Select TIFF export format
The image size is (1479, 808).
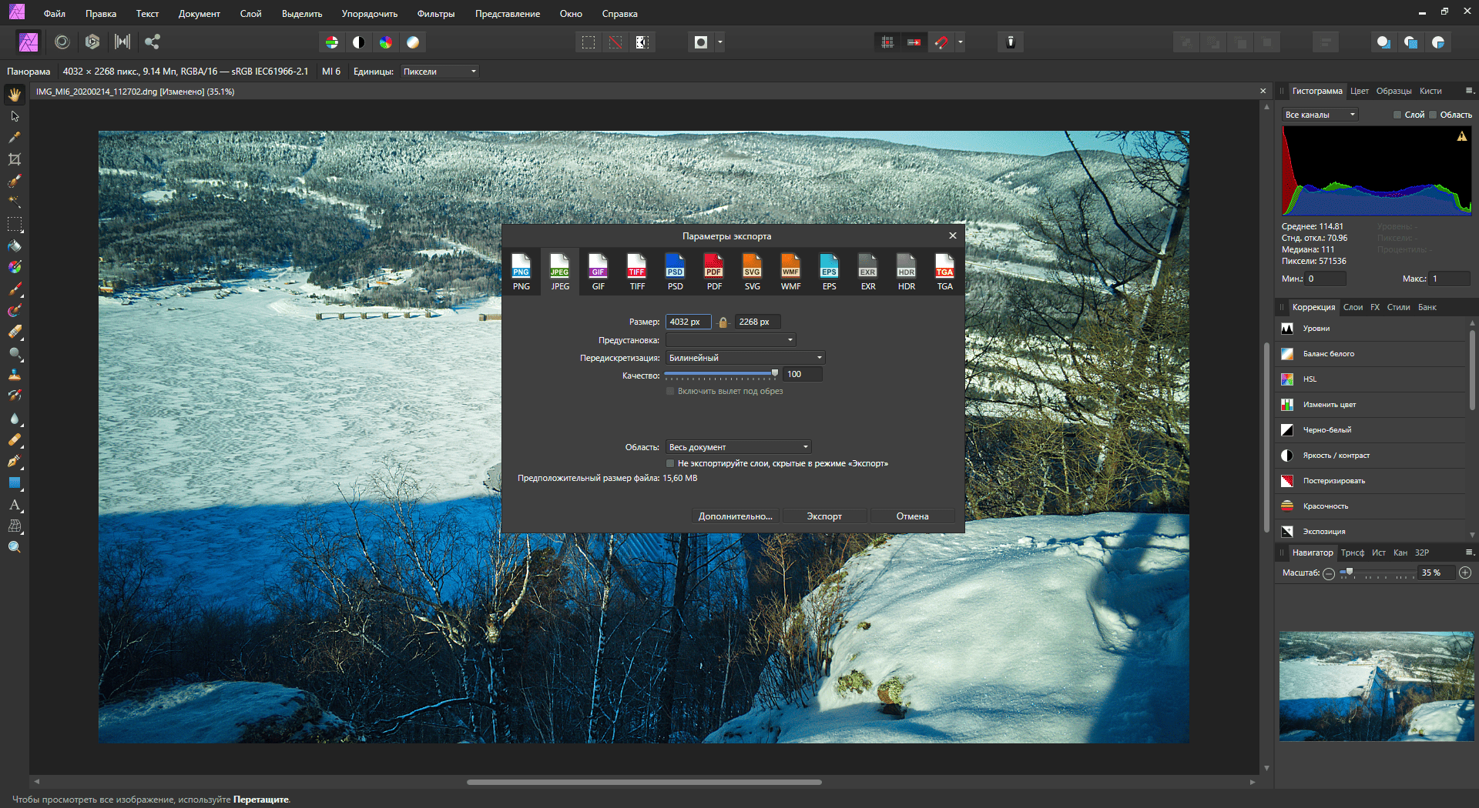point(637,272)
